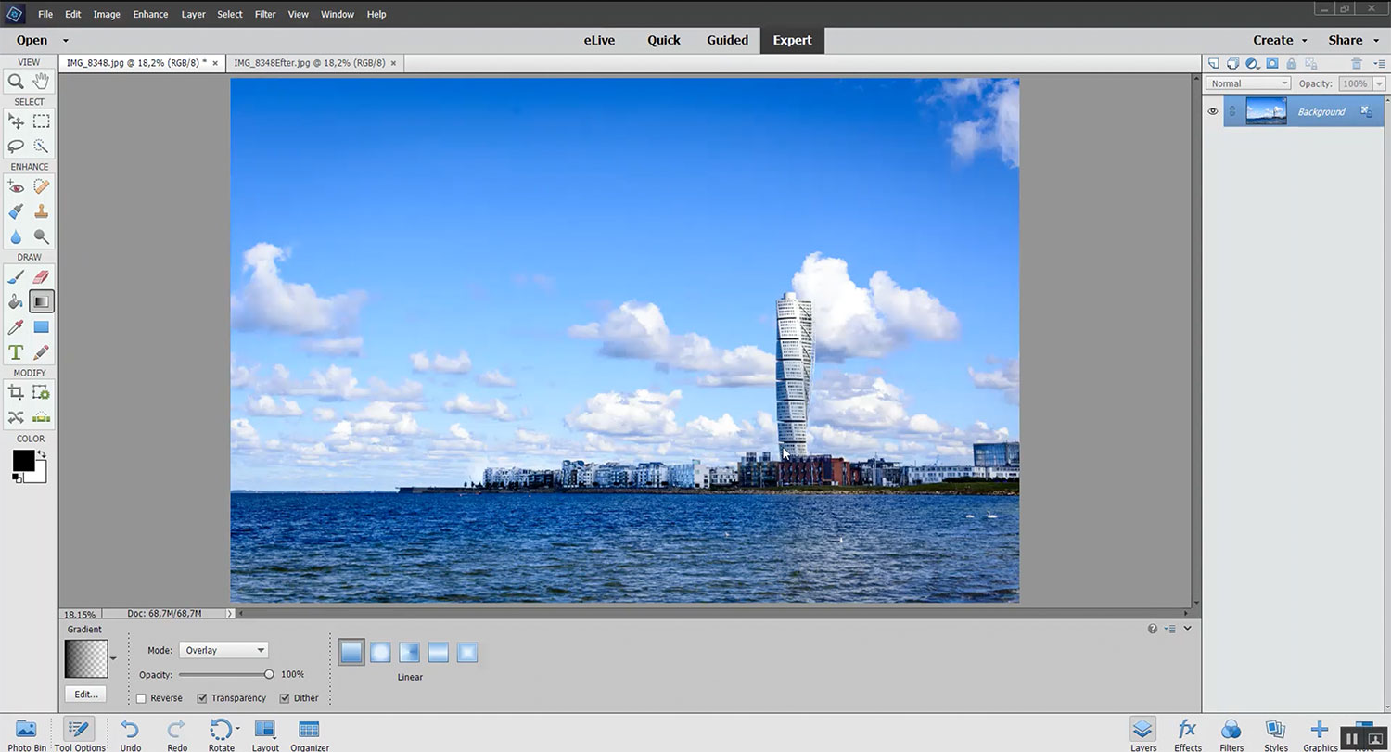Uncheck the Transparency checkbox
Screen dimensions: 1391x752
click(202, 698)
